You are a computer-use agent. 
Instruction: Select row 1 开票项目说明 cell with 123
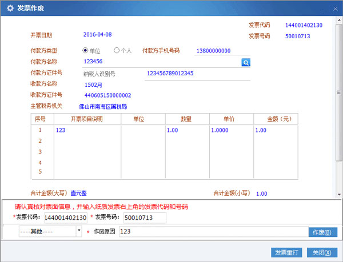87,130
